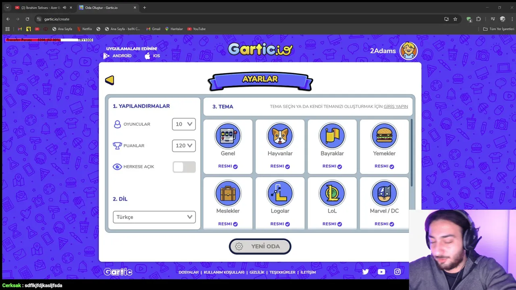Choose the Bayraklar flag theme icon
This screenshot has height=290, width=516.
pyautogui.click(x=332, y=136)
